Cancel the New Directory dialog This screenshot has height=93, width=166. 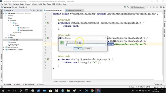tap(88, 49)
